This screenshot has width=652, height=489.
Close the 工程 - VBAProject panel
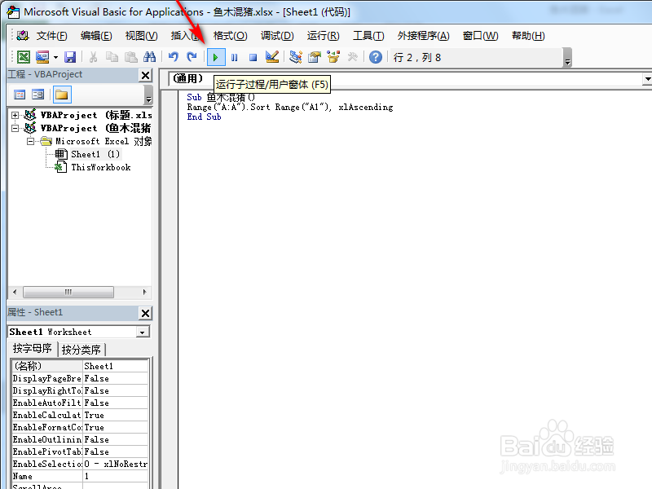(x=146, y=75)
